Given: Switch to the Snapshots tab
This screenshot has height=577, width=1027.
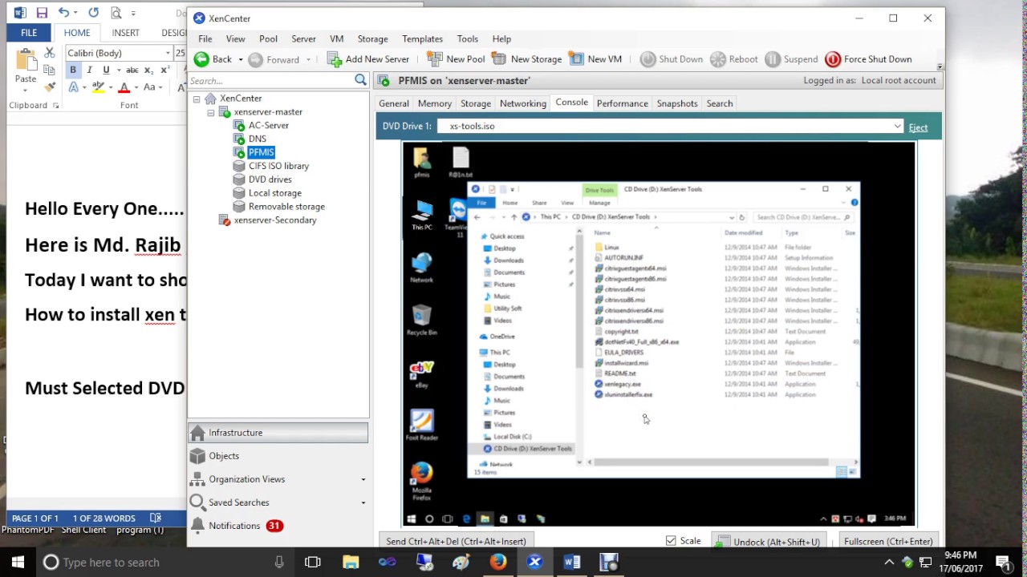Looking at the screenshot, I should click(677, 103).
